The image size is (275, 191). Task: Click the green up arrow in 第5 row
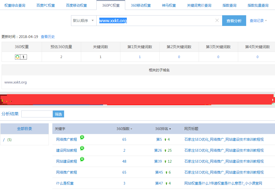[x=165, y=140]
